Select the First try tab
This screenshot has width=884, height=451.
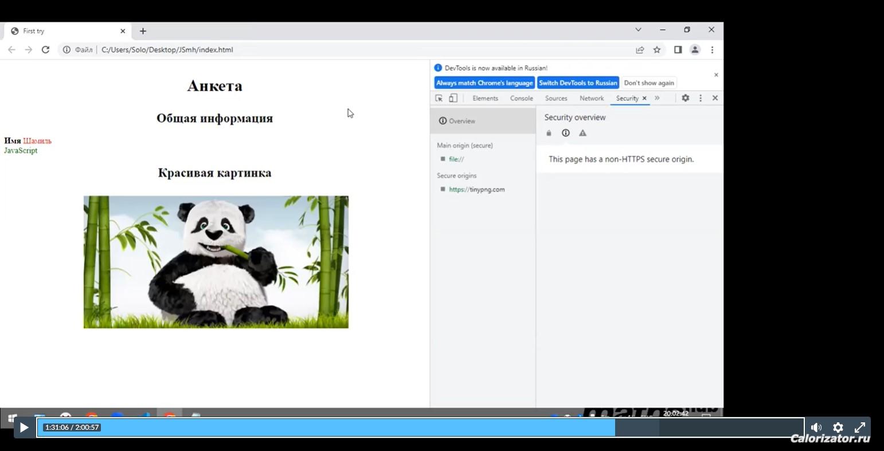[x=68, y=31]
